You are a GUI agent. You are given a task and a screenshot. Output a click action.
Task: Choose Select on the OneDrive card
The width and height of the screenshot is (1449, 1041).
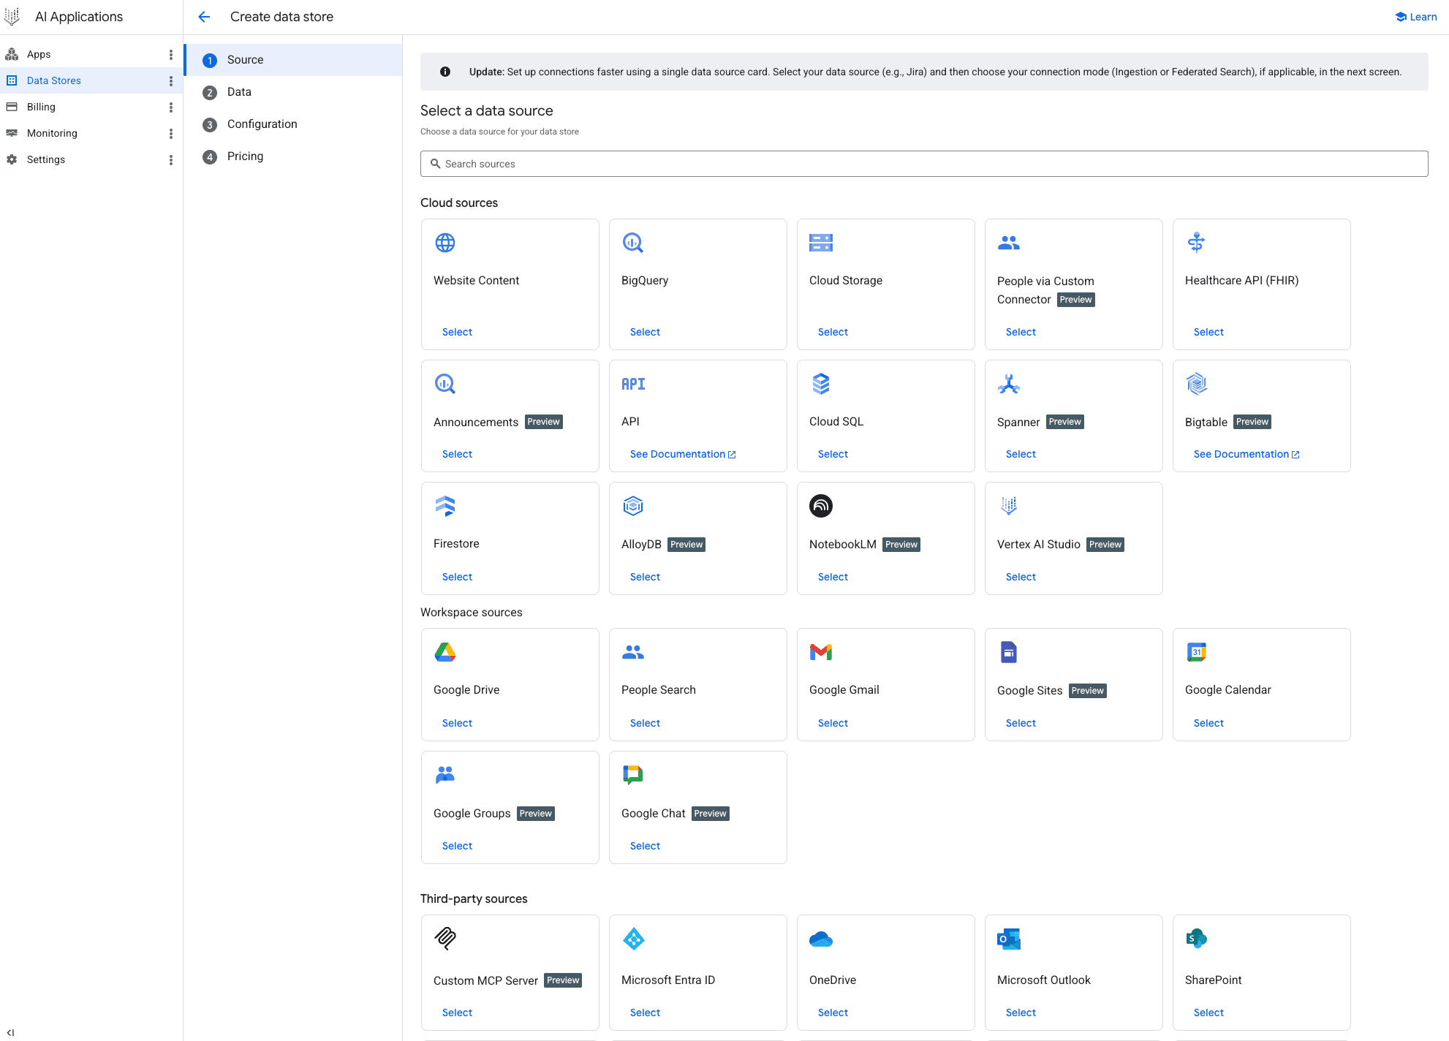833,1012
